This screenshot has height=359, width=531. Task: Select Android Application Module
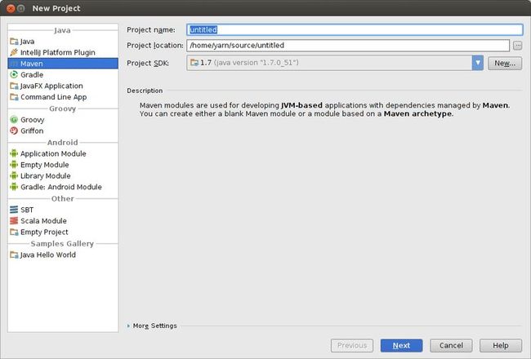[63, 153]
